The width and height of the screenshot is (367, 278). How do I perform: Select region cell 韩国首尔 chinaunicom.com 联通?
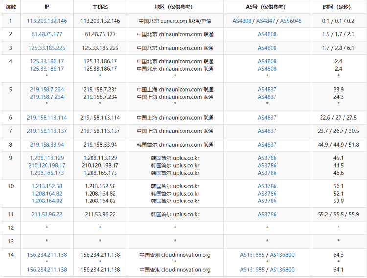coord(175,145)
